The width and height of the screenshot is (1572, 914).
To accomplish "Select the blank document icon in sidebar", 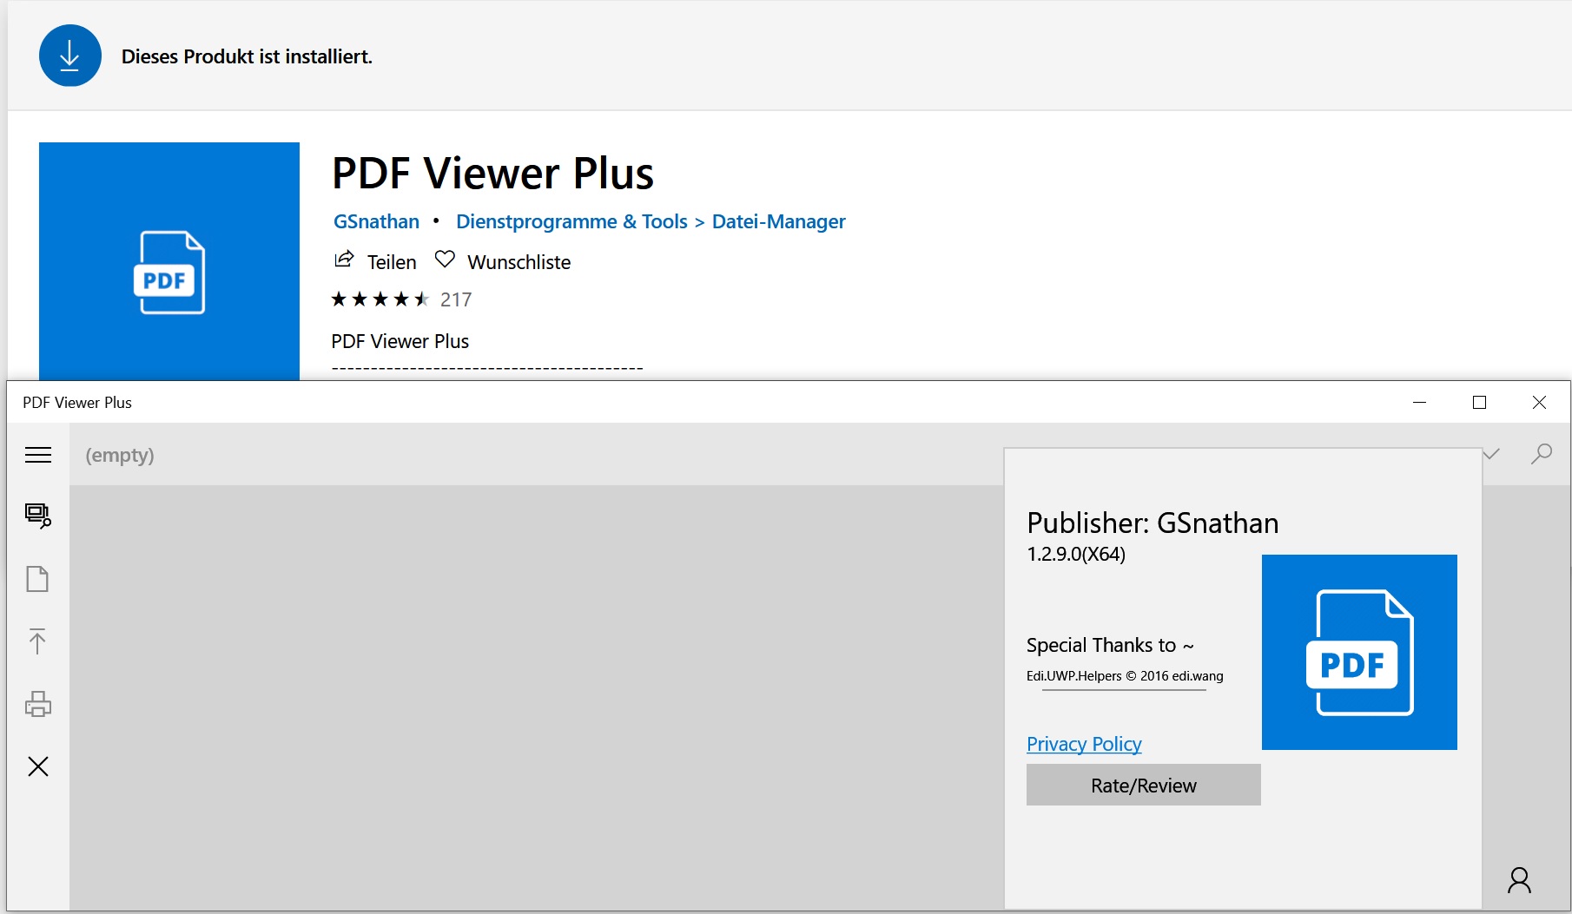I will [x=37, y=579].
